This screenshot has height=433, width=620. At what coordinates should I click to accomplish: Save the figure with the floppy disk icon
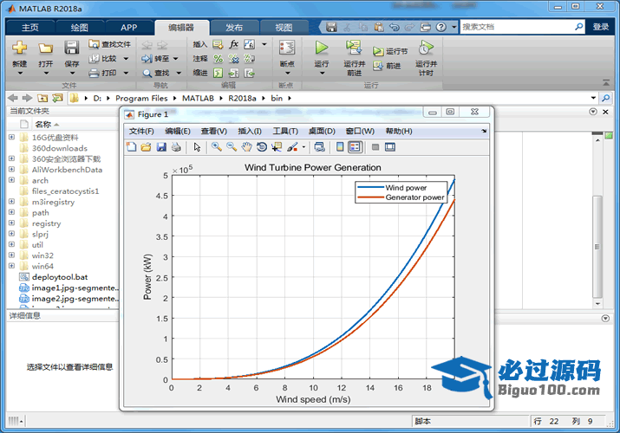click(161, 147)
